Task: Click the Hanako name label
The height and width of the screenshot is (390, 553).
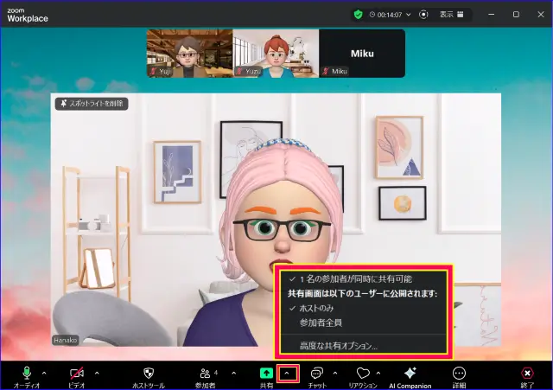Action: click(x=66, y=340)
